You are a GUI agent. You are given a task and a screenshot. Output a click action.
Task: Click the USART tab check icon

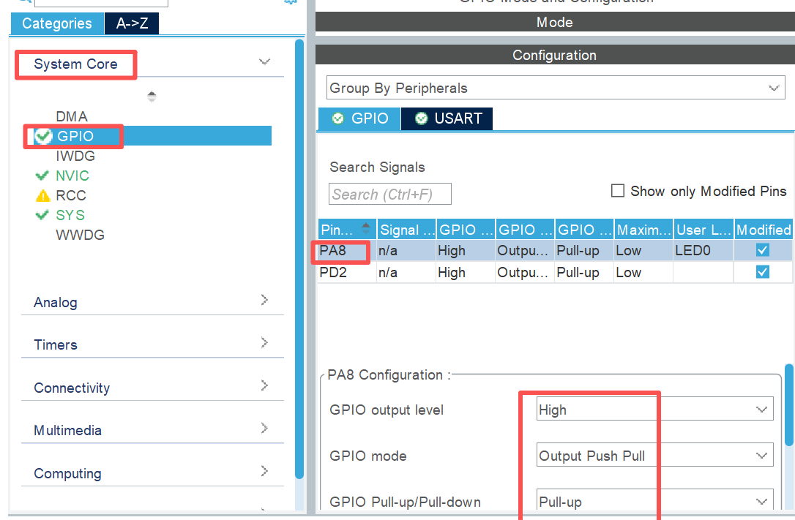coord(422,118)
